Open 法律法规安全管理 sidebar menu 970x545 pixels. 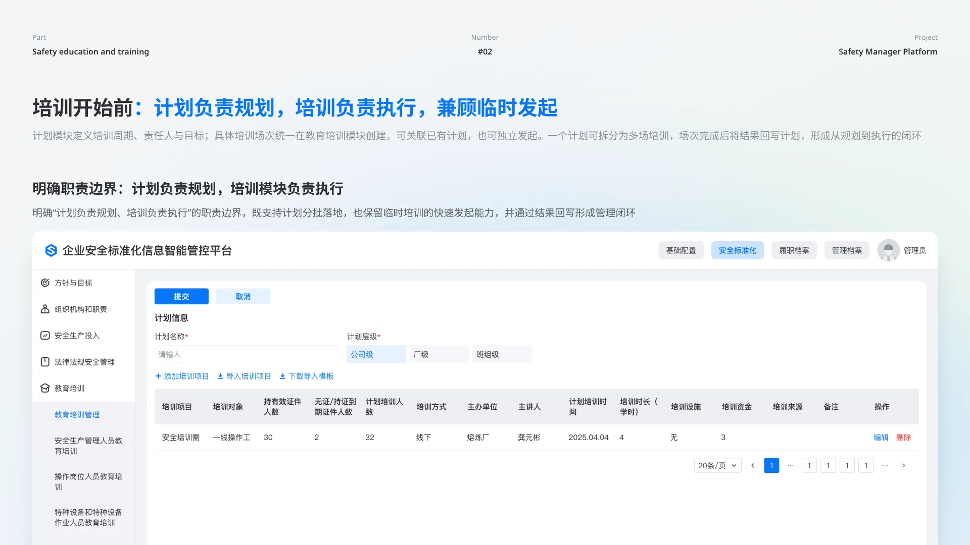(x=84, y=362)
